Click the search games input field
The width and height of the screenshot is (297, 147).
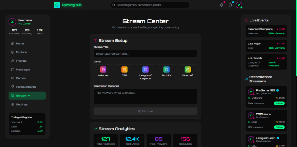click(150, 5)
